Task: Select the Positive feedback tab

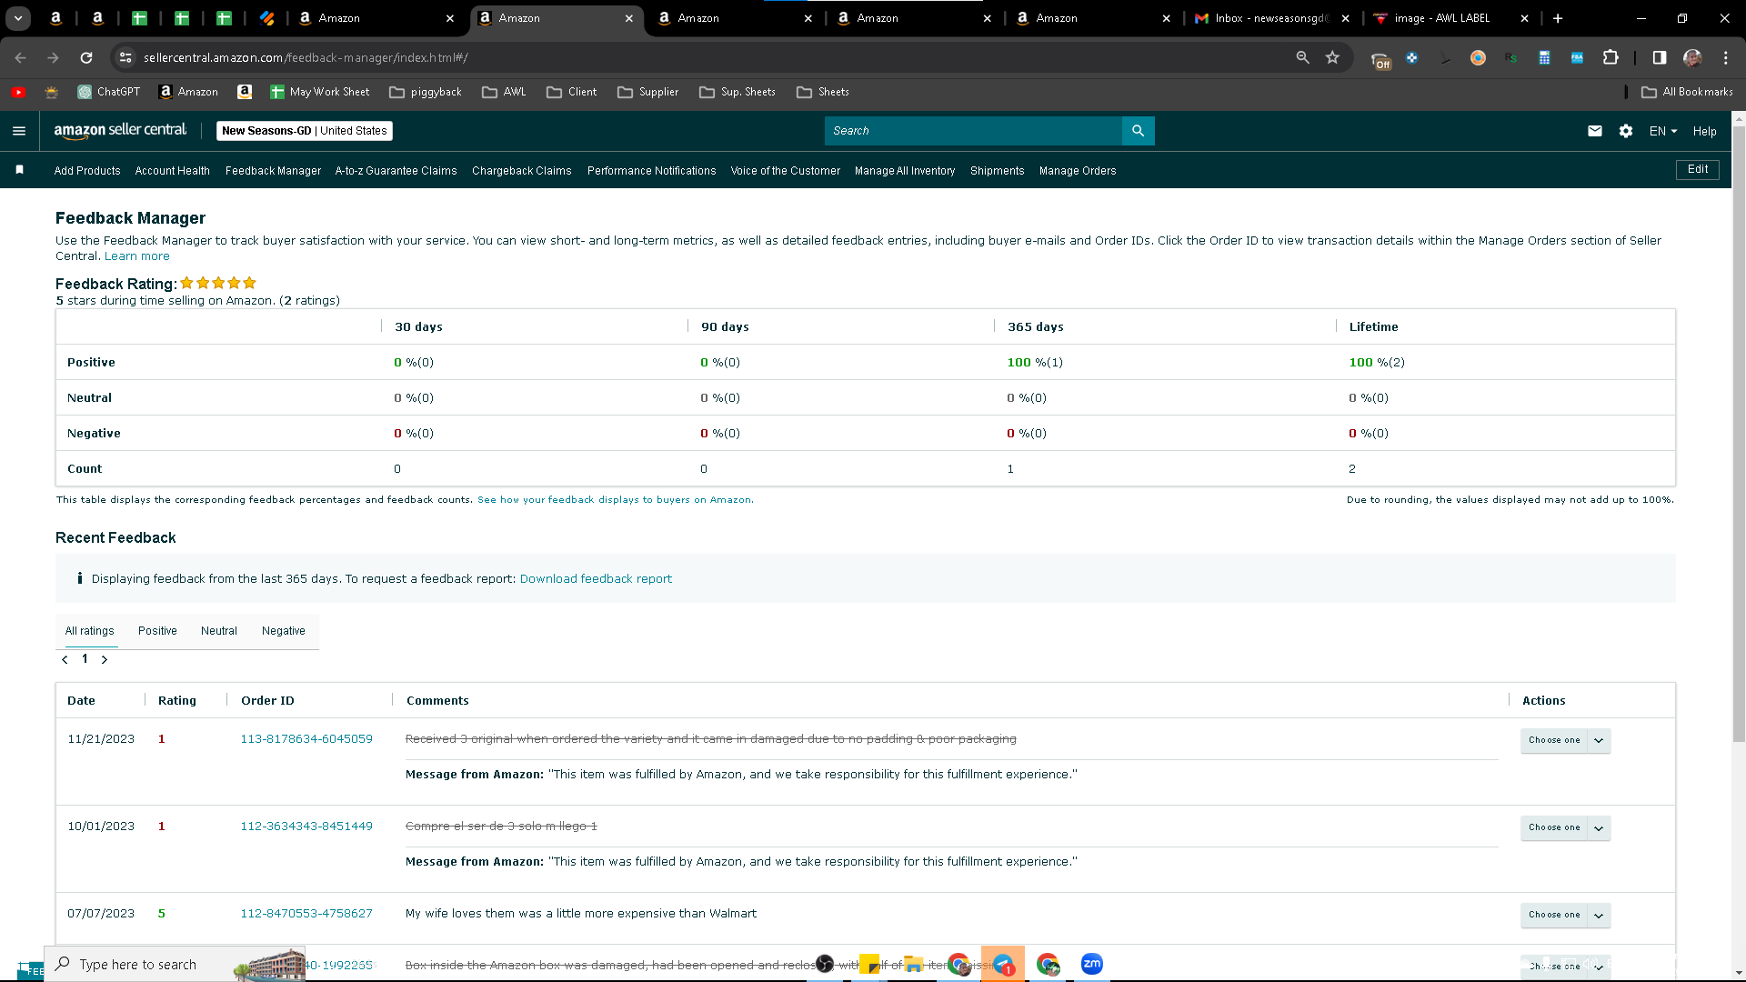Action: 157,630
